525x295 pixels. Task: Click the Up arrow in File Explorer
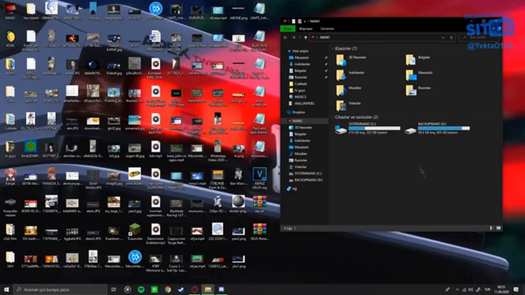coord(306,37)
